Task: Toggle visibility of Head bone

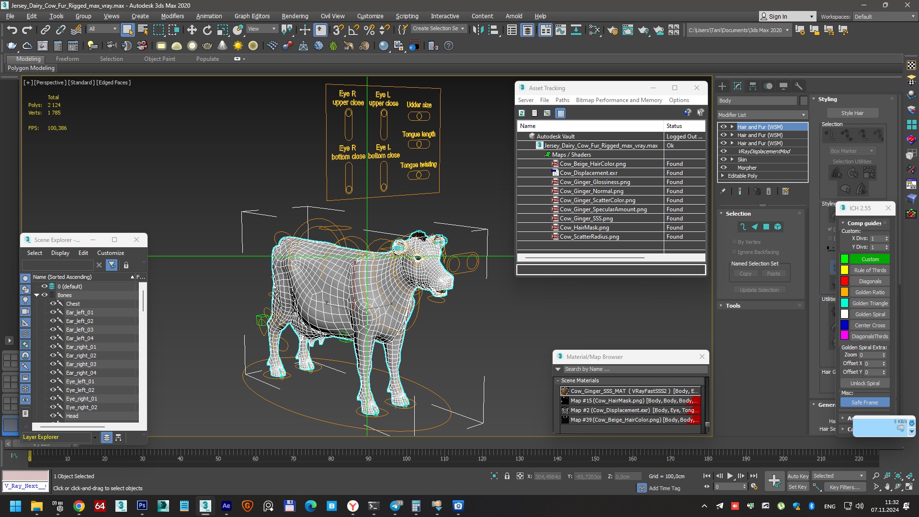Action: (53, 415)
